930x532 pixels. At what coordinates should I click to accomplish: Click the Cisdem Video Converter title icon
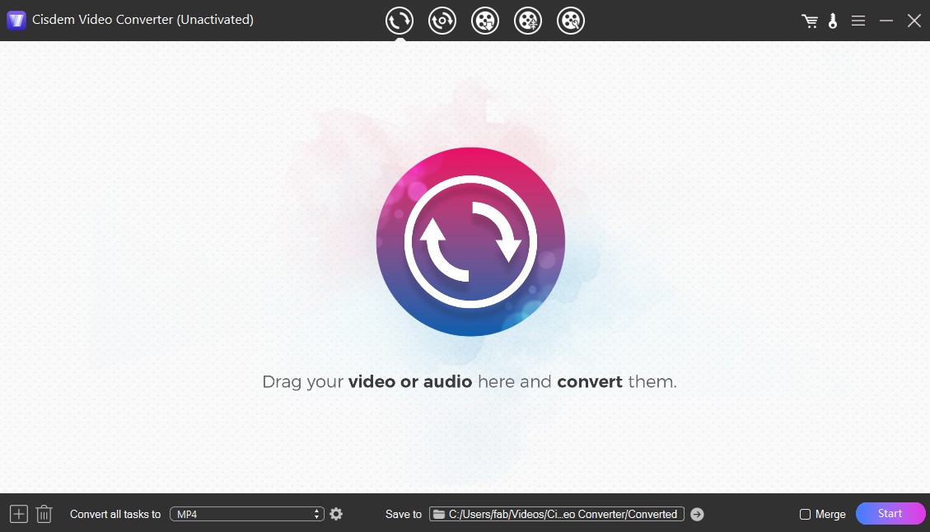coord(16,19)
